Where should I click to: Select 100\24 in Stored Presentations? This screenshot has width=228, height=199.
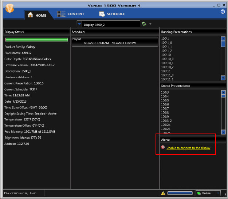point(165,124)
